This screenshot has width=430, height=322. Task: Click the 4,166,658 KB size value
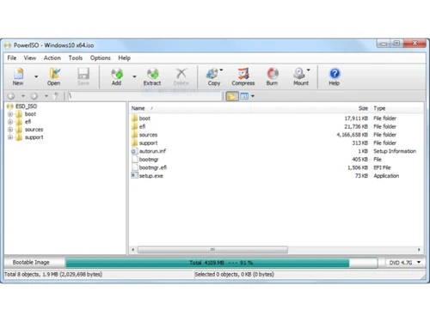coord(353,135)
